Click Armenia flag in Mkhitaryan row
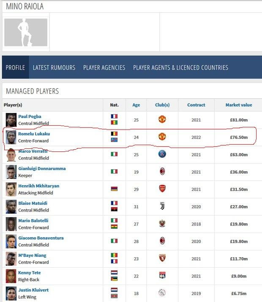This screenshot has width=262, height=302. (114, 189)
